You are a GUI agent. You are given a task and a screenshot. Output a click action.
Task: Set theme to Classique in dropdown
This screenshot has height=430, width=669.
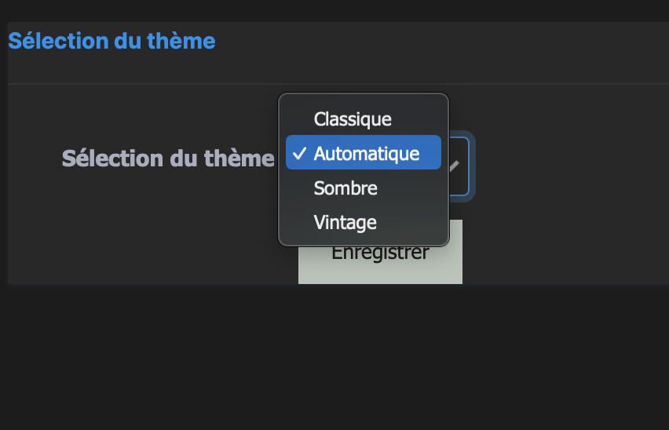[x=353, y=119]
